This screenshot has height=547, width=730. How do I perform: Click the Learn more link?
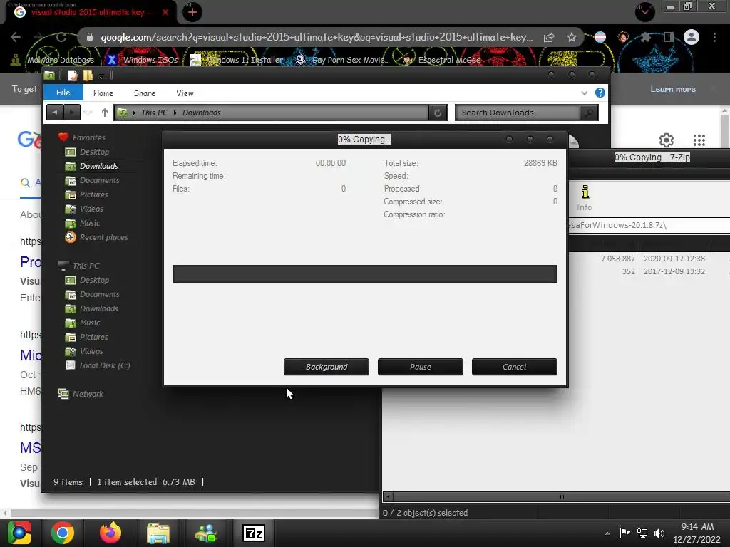tap(673, 89)
